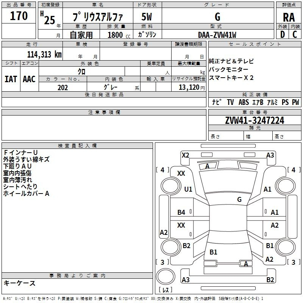Click the lot number 170 field
This screenshot has width=303, height=303.
(19, 16)
